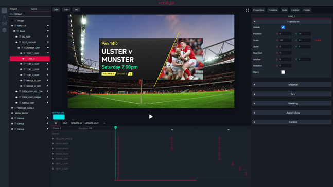Click the lock icon beside CONTENT_GRP
Viewport: 333px width, 187px height.
[22, 48]
